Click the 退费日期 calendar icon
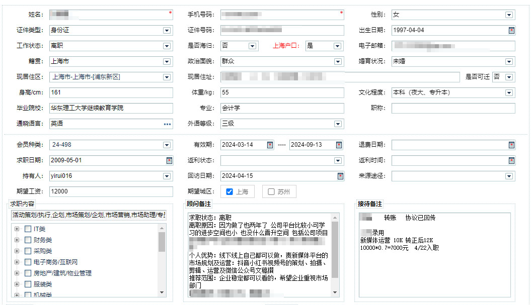The width and height of the screenshot is (531, 305). (511, 145)
